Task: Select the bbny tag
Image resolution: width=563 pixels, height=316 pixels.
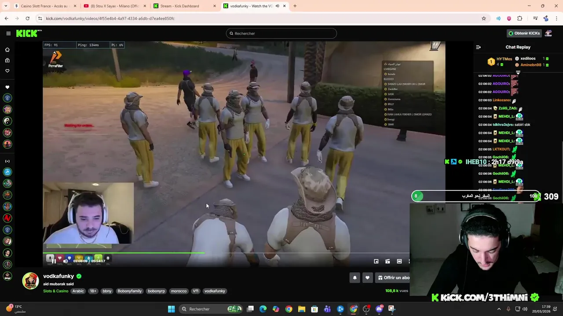Action: 107,291
